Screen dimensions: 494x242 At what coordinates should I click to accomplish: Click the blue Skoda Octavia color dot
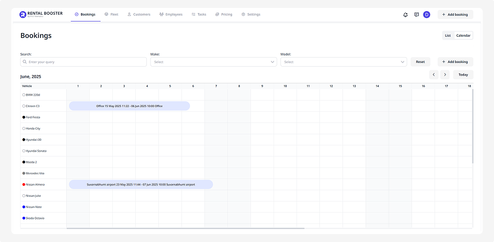coord(24,218)
